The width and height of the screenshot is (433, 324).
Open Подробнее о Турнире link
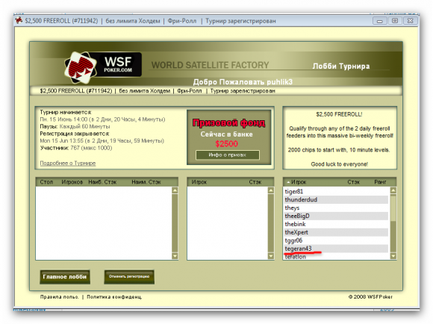[x=68, y=163]
